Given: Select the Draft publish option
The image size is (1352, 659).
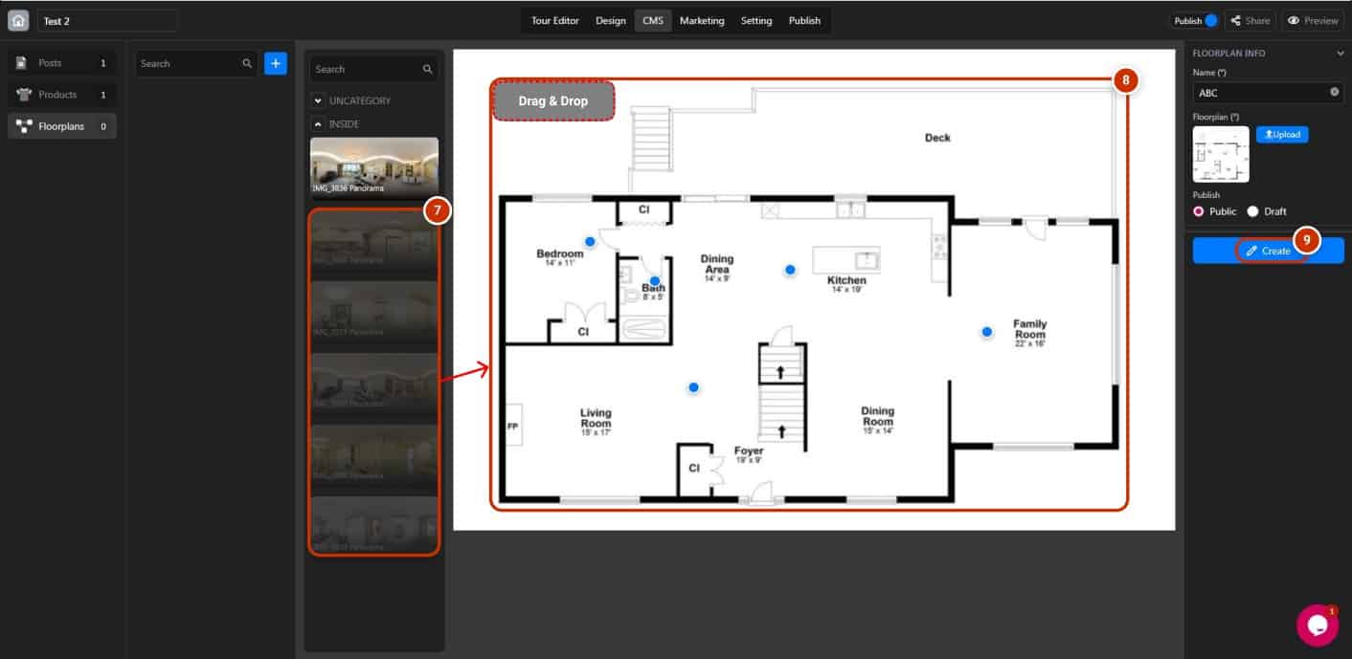Looking at the screenshot, I should 1253,211.
